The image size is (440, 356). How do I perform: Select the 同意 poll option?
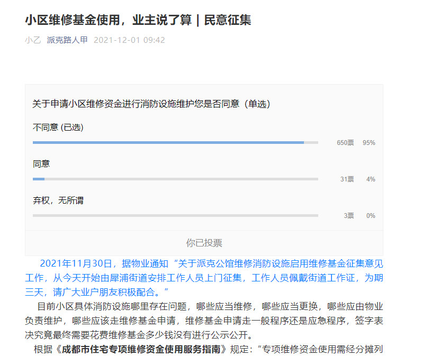click(x=41, y=164)
